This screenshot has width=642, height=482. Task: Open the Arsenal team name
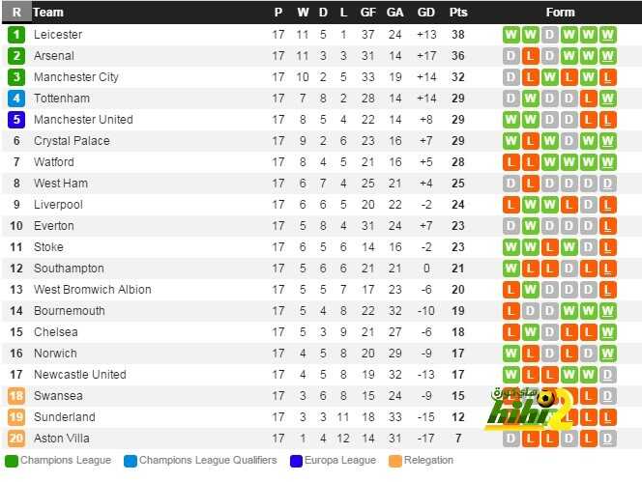point(54,56)
